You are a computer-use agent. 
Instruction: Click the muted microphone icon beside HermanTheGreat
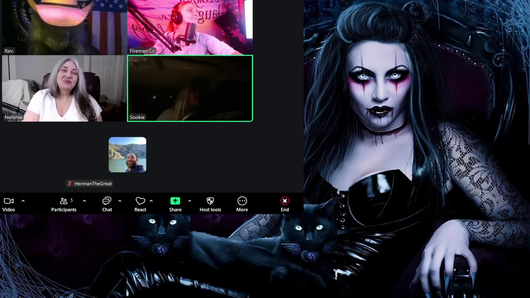[x=70, y=183]
